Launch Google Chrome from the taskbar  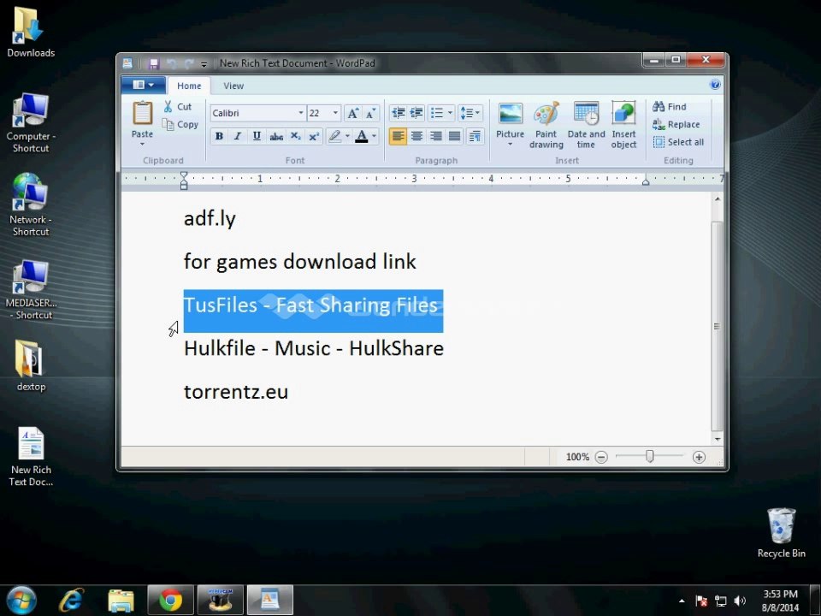[x=171, y=601]
